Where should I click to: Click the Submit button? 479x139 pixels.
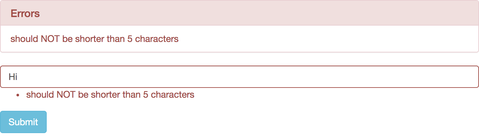click(x=23, y=122)
